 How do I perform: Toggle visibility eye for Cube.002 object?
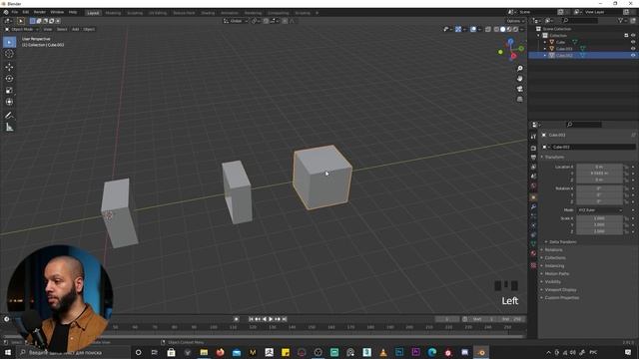pos(633,56)
